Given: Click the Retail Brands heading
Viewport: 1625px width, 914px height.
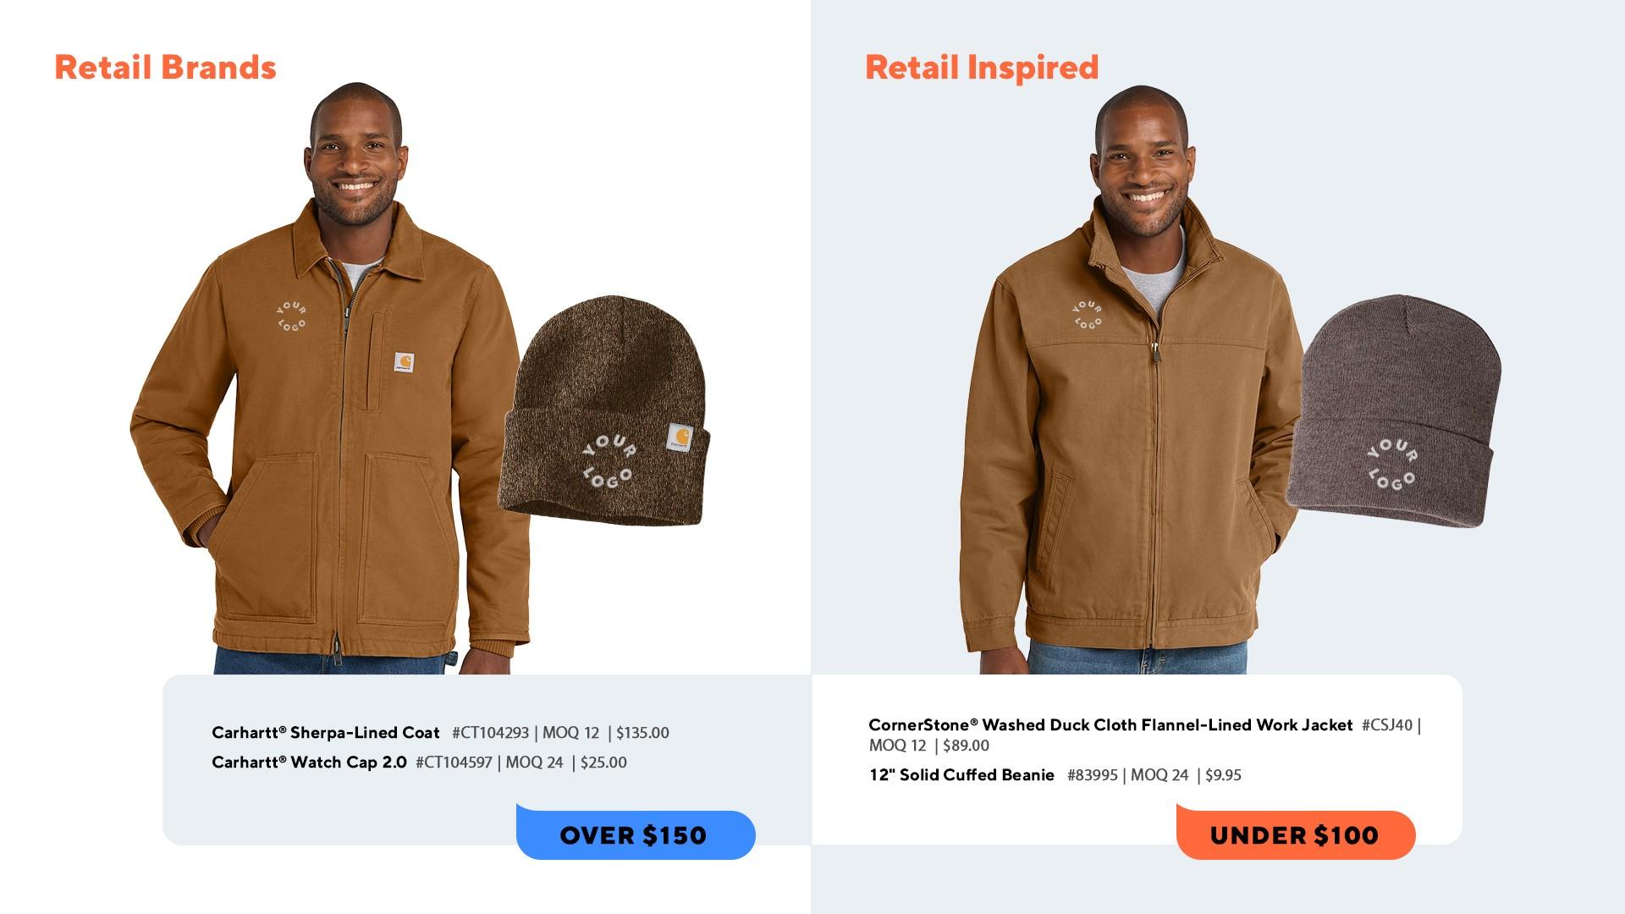Looking at the screenshot, I should 165,68.
